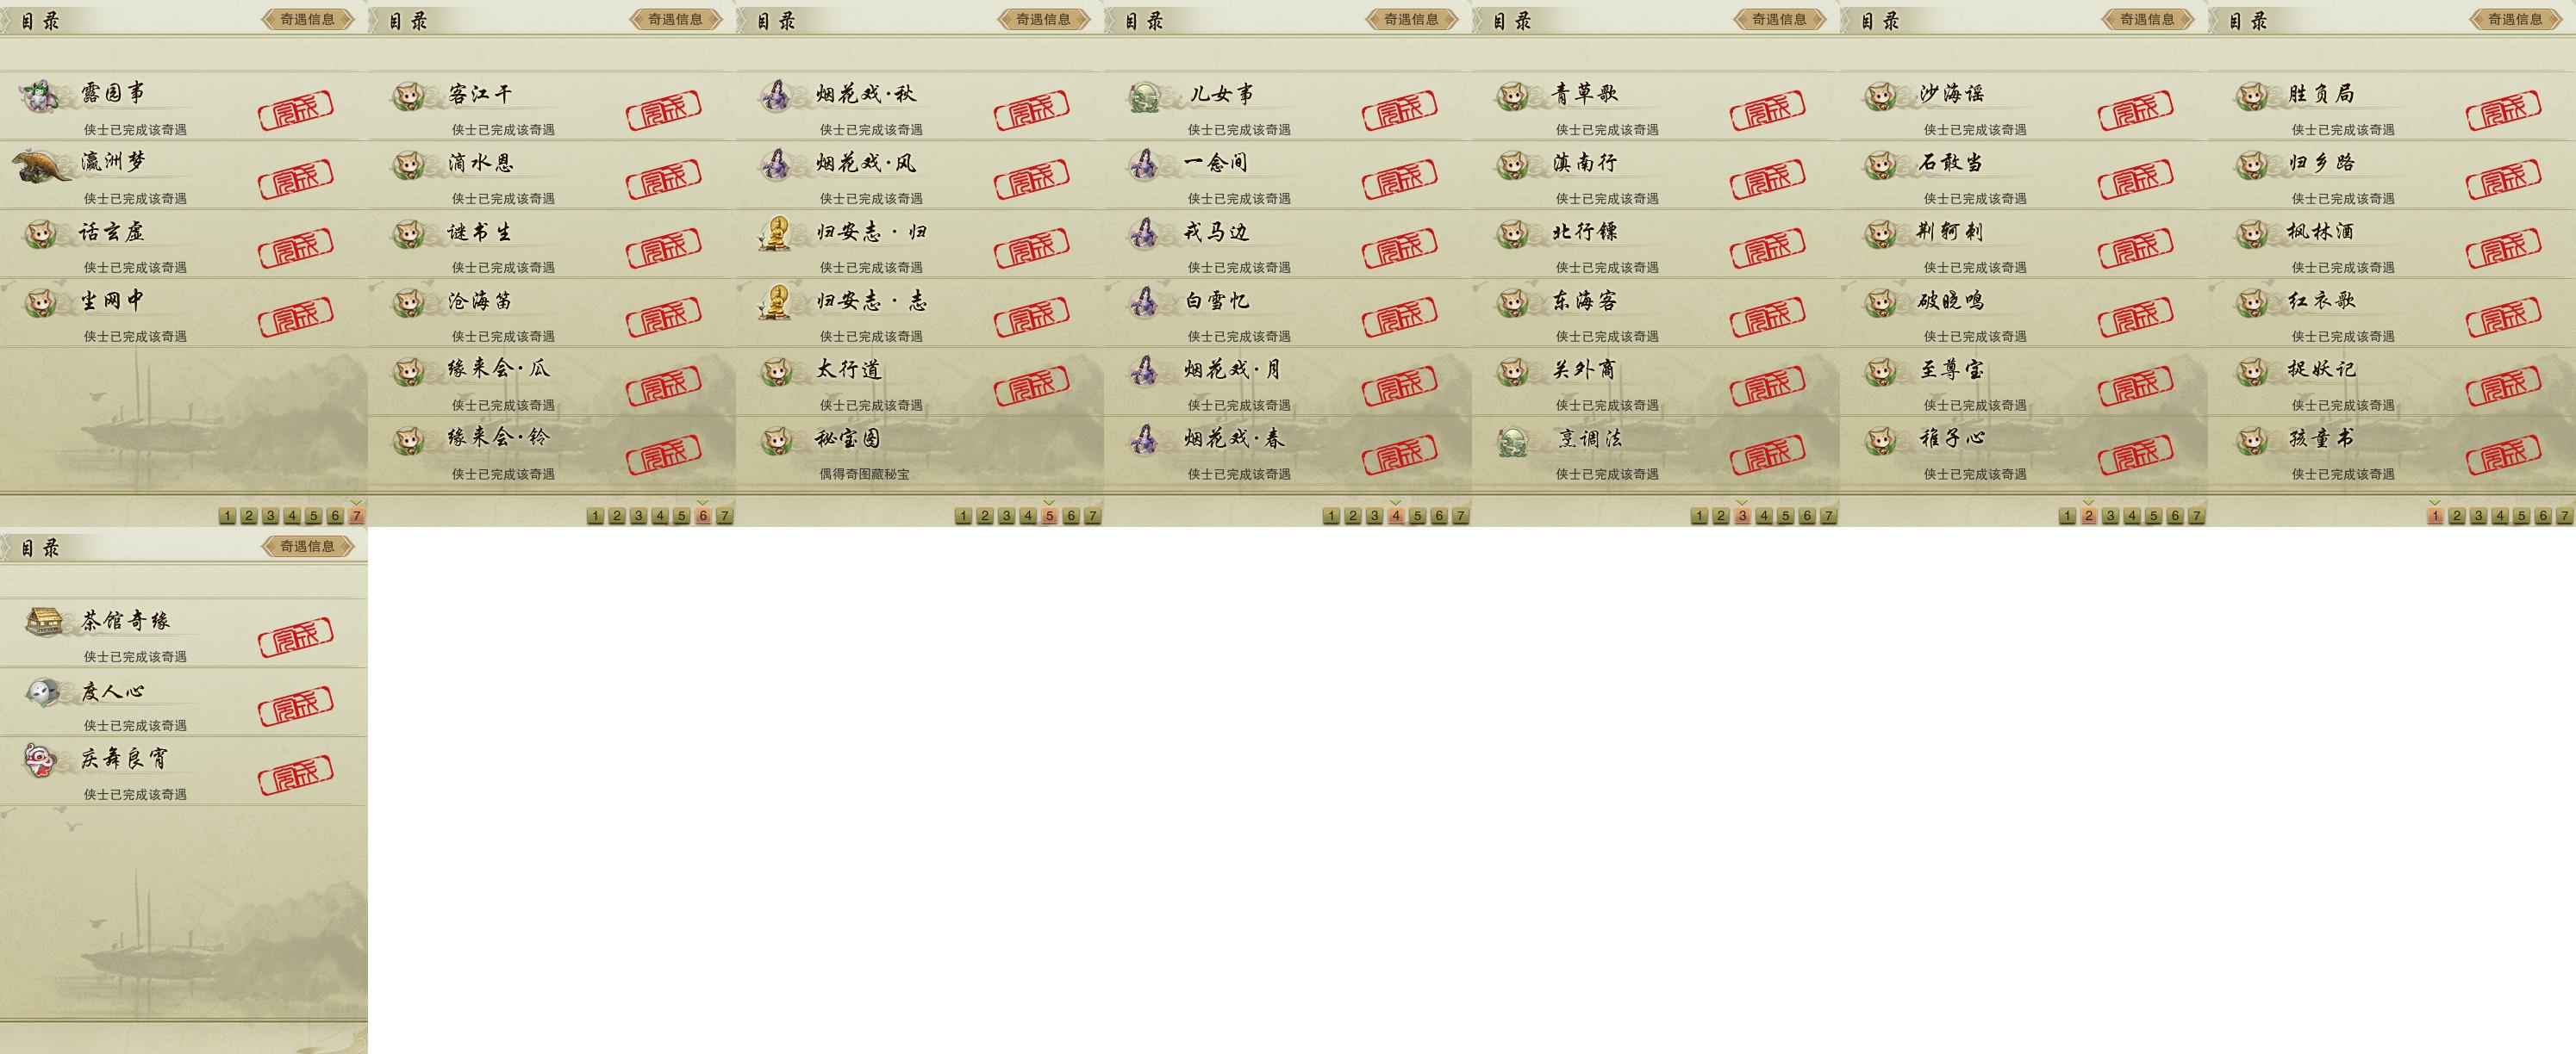Viewport: 2576px width, 1054px height.
Task: Click the lion dance icon beside 庆舞良宵
Action: [40, 759]
